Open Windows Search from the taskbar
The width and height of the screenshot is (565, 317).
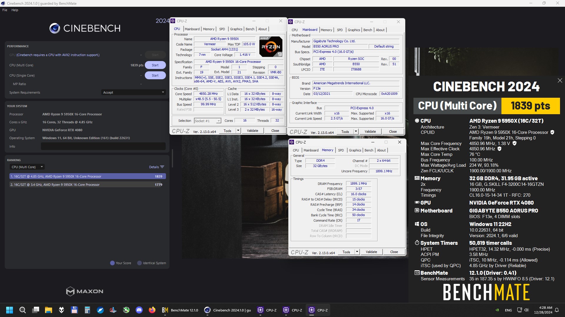(x=22, y=310)
